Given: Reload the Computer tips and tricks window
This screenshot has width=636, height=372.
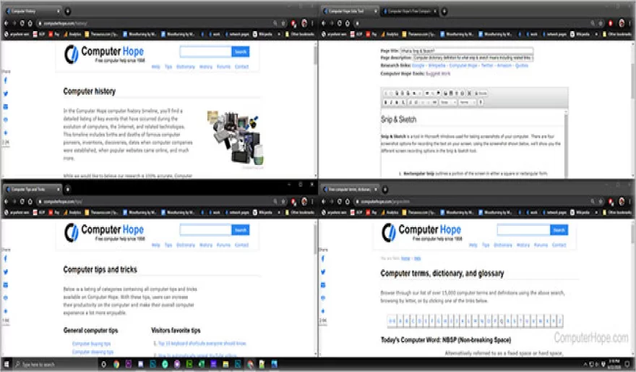Looking at the screenshot, I should pyautogui.click(x=22, y=201).
